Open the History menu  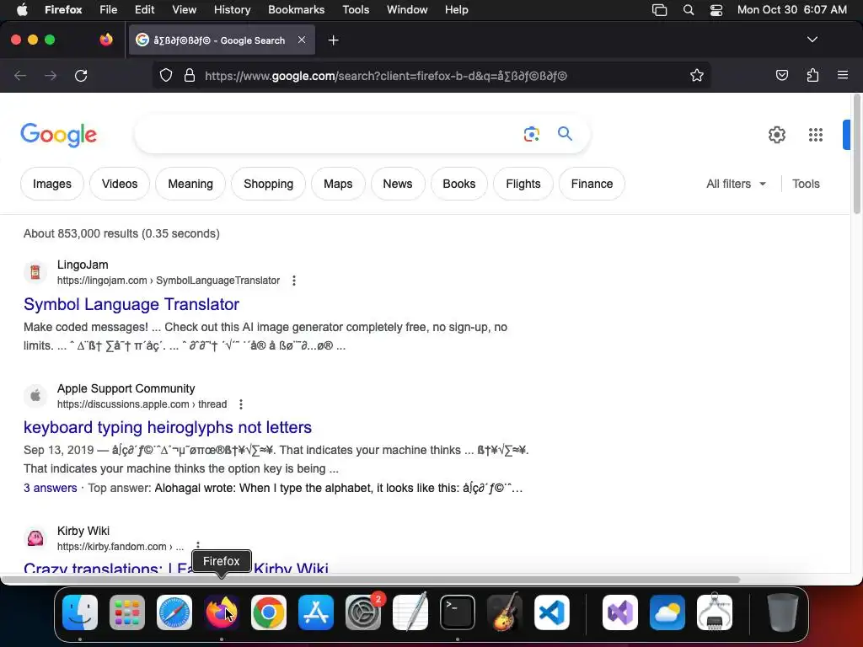tap(232, 10)
